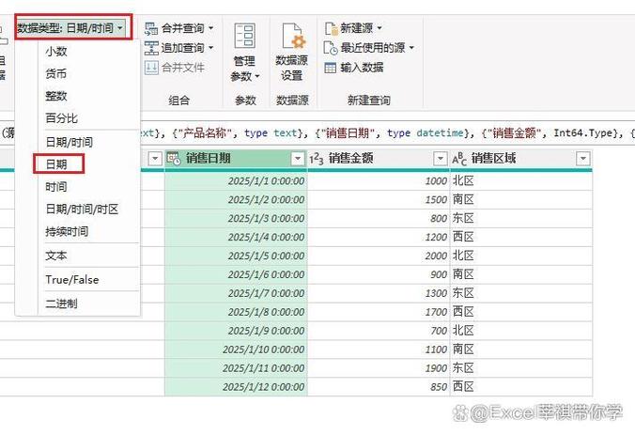Screen dimensions: 635x435
Task: Open 数据源设置 icon
Action: coord(293,36)
